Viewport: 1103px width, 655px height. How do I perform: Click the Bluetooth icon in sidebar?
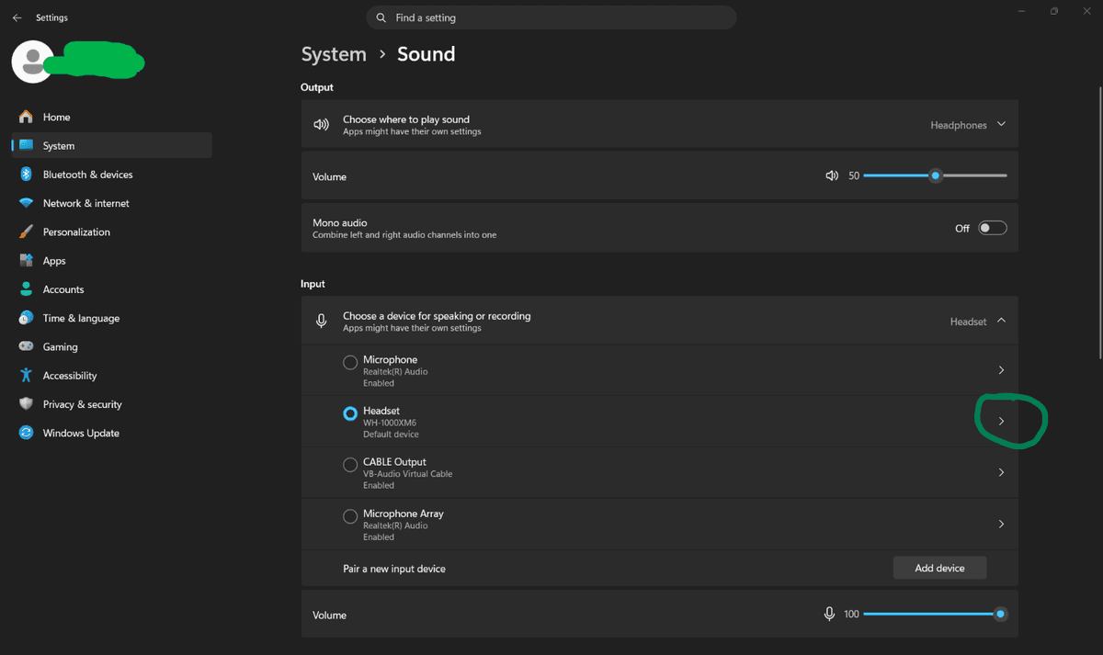26,175
